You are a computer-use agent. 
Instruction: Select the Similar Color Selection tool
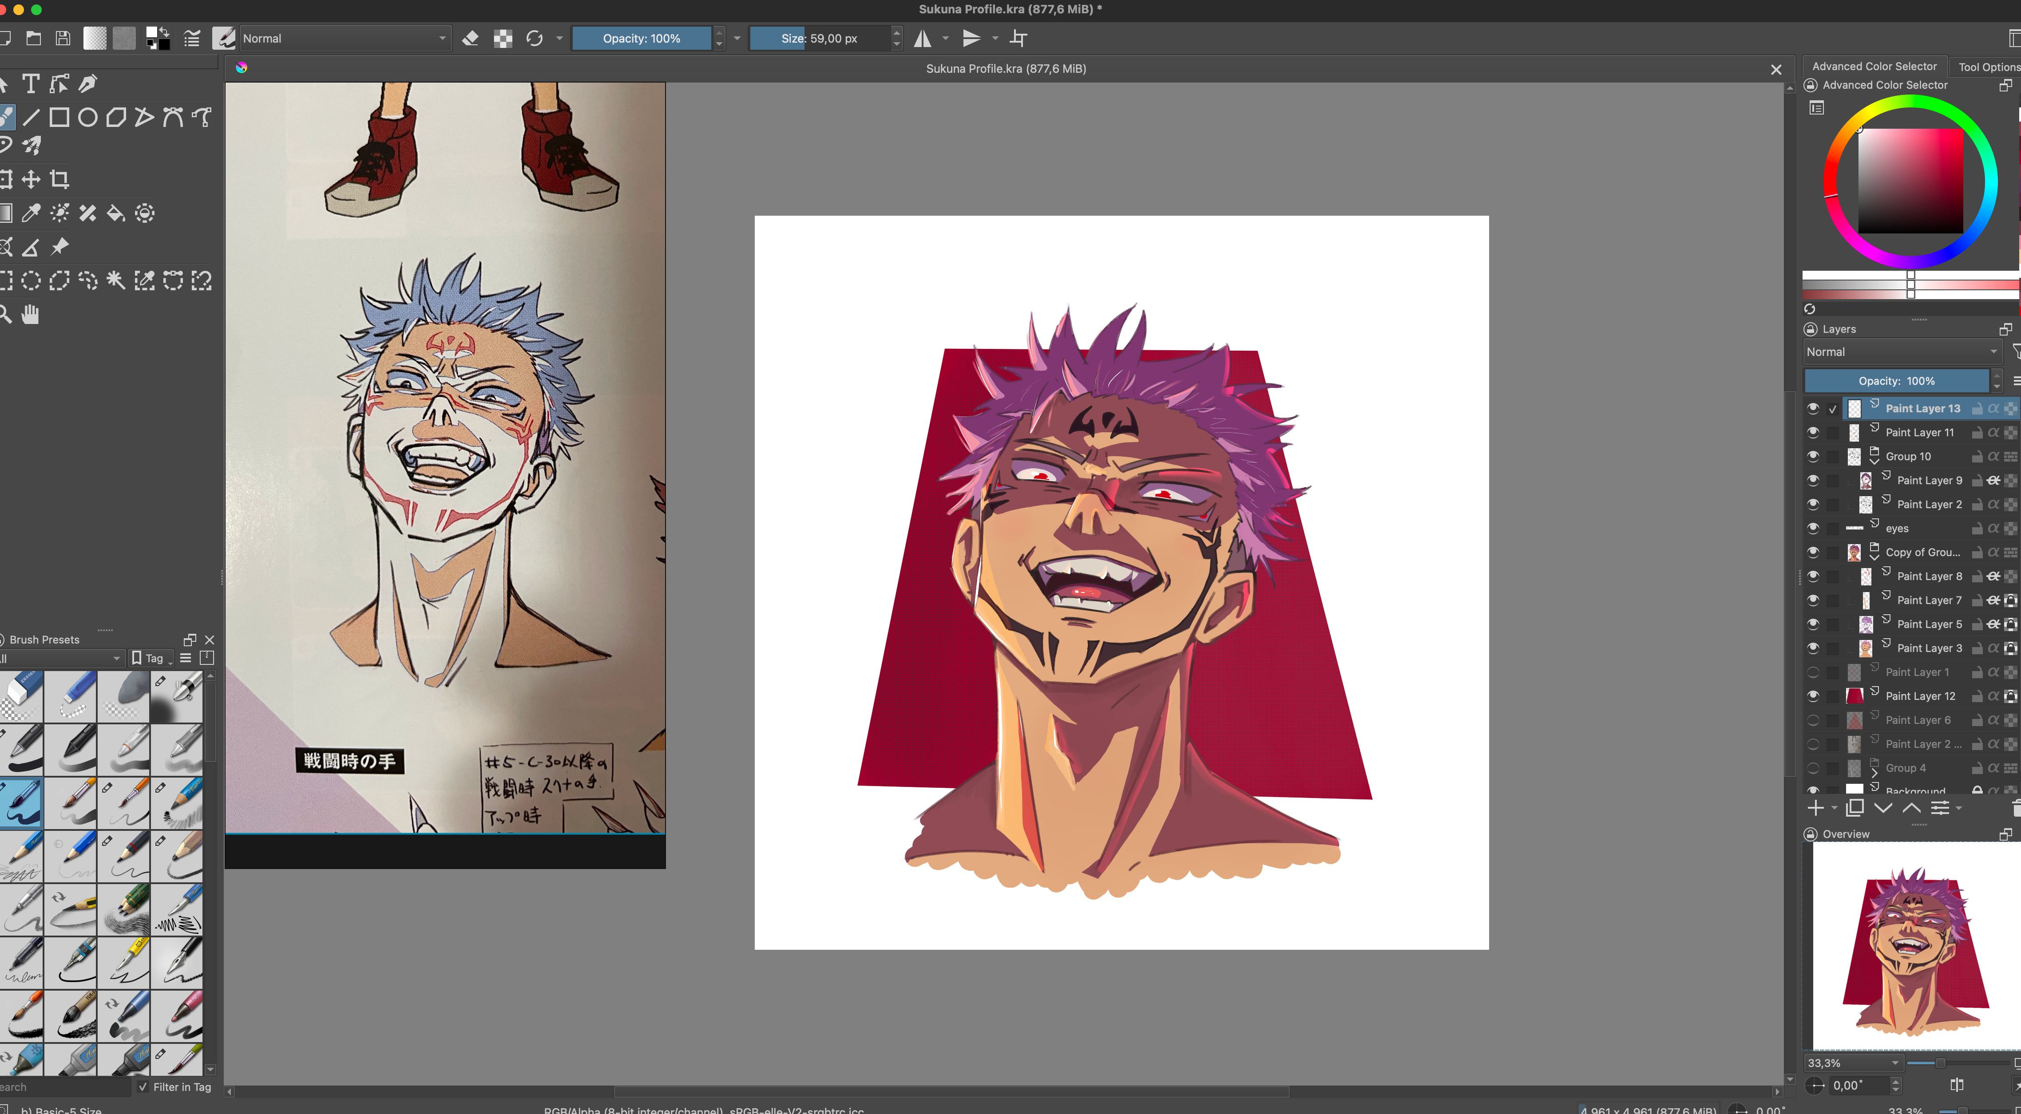[144, 281]
